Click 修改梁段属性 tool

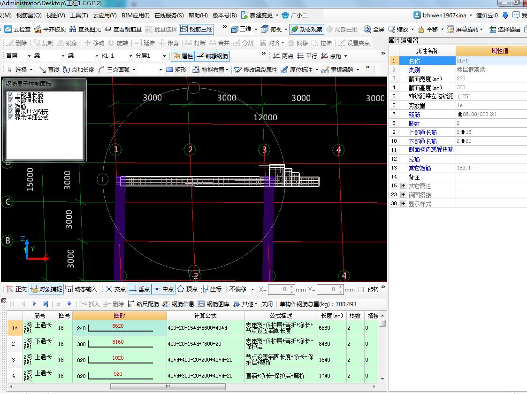(x=256, y=70)
